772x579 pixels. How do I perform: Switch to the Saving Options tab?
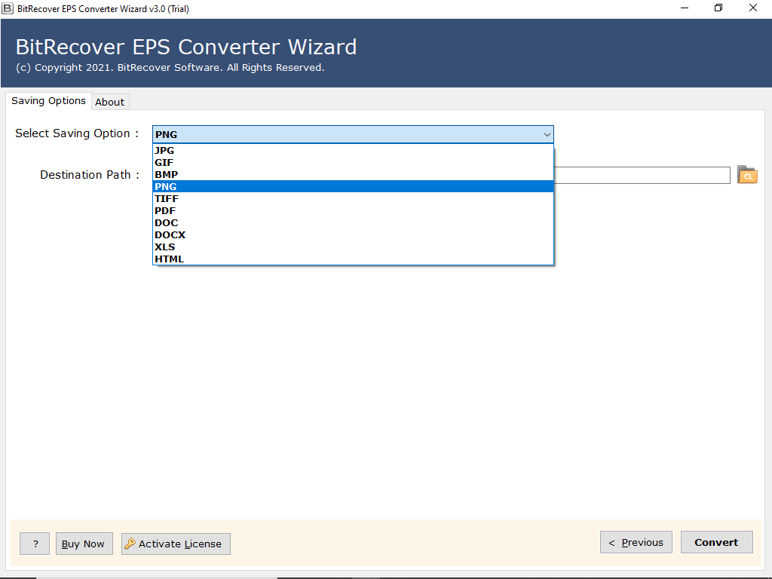(x=49, y=101)
